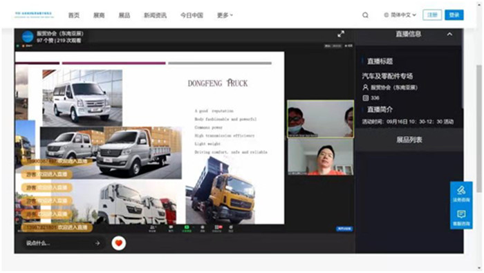Select the orange-shirt participant video thumbnail
The width and height of the screenshot is (484, 273).
321,157
